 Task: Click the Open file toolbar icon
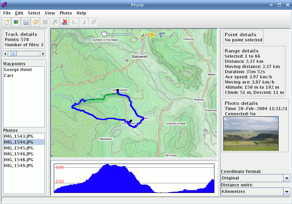[x=7, y=22]
